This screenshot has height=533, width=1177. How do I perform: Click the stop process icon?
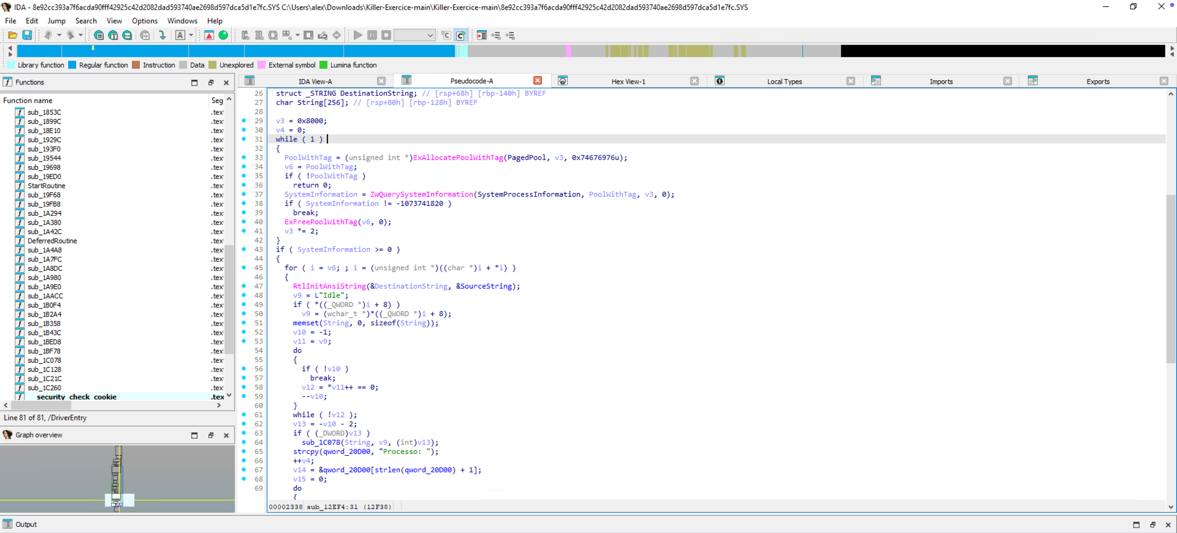point(386,36)
